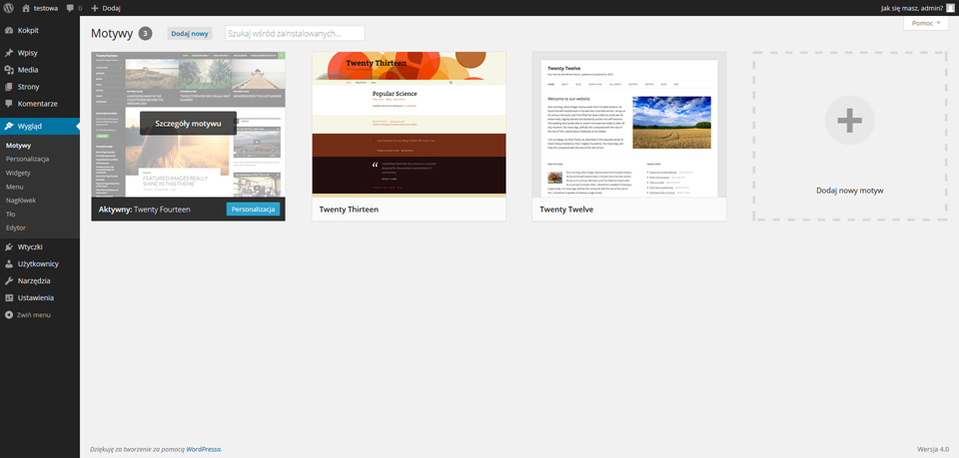Click the Motywy page heading
959x458 pixels.
(111, 34)
